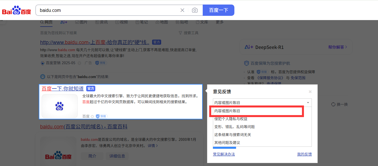The width and height of the screenshot is (378, 166).
Task: Select option 变形、错乱、乱码等问题
Action: 262,127
